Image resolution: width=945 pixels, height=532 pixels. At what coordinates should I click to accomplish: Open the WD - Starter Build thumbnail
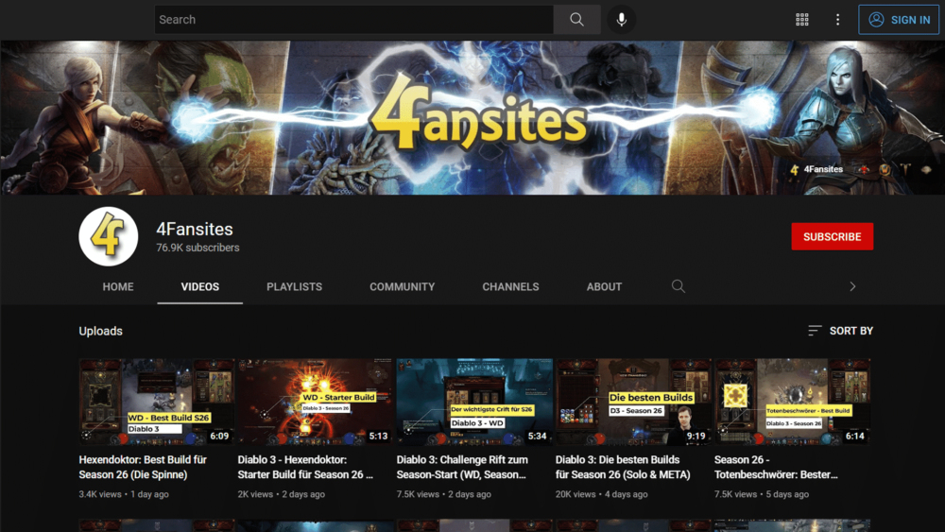pos(316,402)
